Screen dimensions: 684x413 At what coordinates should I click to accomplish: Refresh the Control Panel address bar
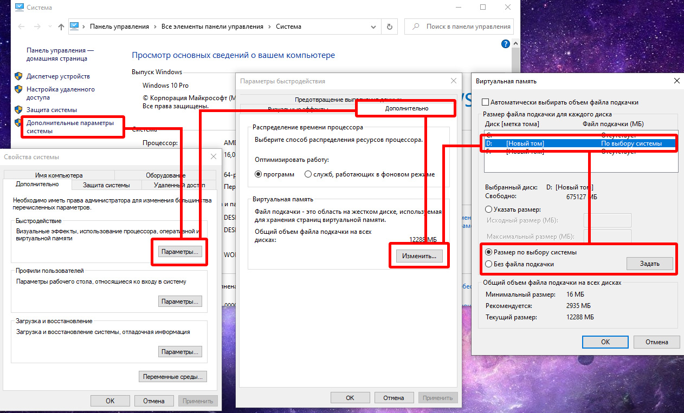pyautogui.click(x=389, y=27)
